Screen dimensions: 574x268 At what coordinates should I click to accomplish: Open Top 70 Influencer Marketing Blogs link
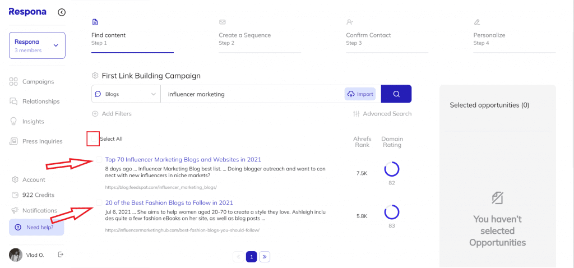coord(183,160)
